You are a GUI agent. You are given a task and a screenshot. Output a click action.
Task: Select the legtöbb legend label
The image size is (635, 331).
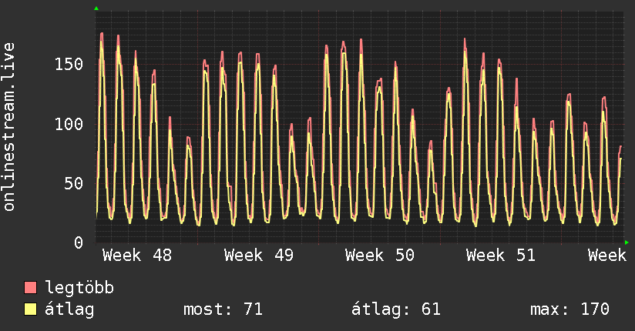79,289
